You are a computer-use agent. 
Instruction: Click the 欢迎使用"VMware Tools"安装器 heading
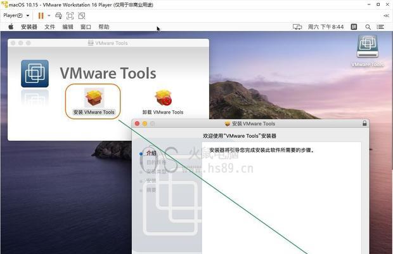(240, 136)
